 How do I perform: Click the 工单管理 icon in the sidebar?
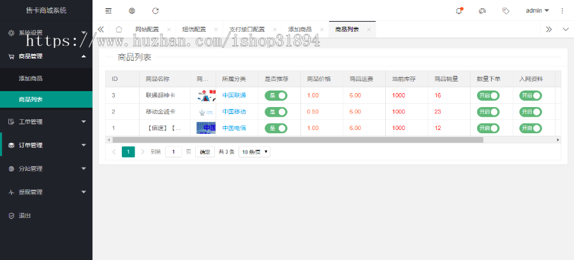click(x=11, y=122)
